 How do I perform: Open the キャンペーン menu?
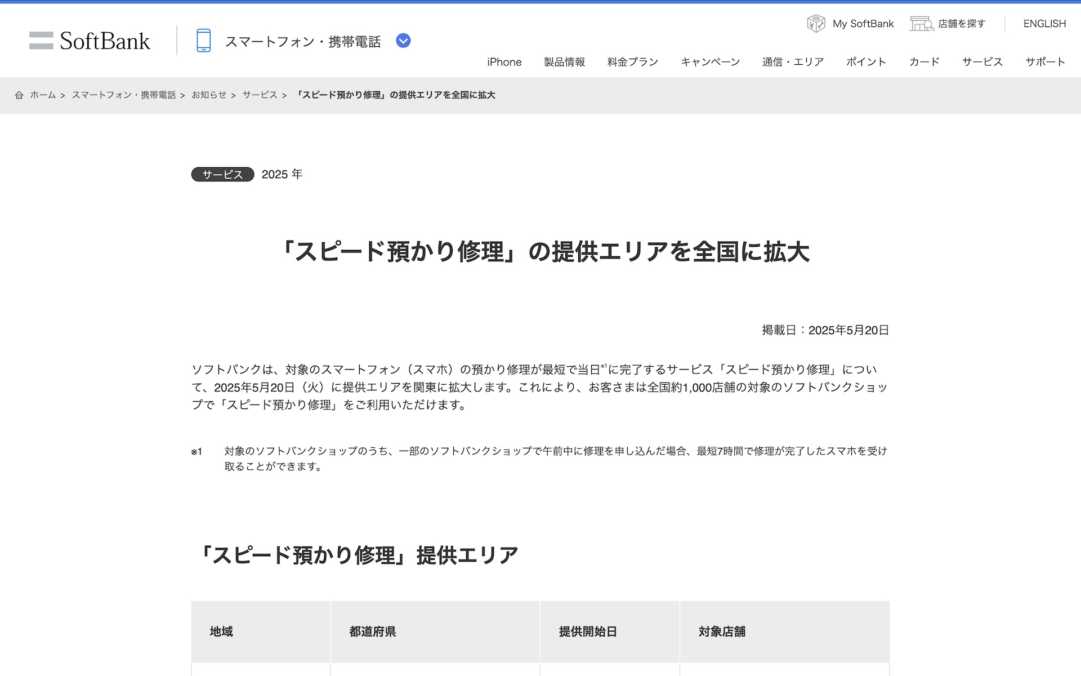click(x=710, y=62)
